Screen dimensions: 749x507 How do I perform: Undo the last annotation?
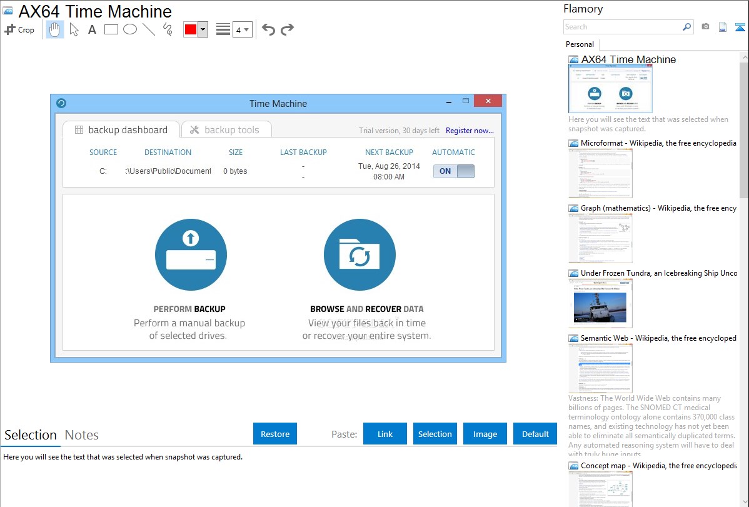tap(268, 29)
